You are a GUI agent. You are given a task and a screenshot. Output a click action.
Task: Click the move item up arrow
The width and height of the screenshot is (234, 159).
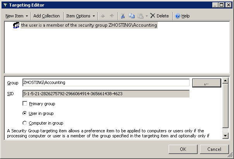(102, 16)
